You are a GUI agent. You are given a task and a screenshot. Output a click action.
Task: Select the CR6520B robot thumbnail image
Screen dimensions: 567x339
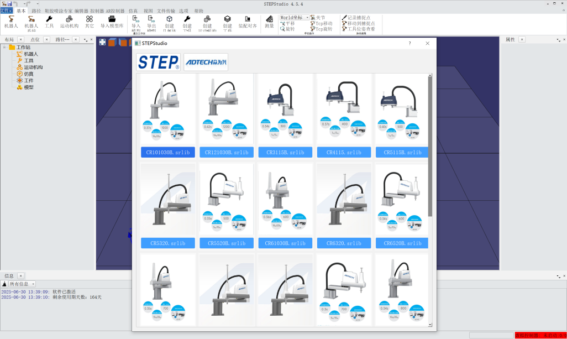[402, 199]
